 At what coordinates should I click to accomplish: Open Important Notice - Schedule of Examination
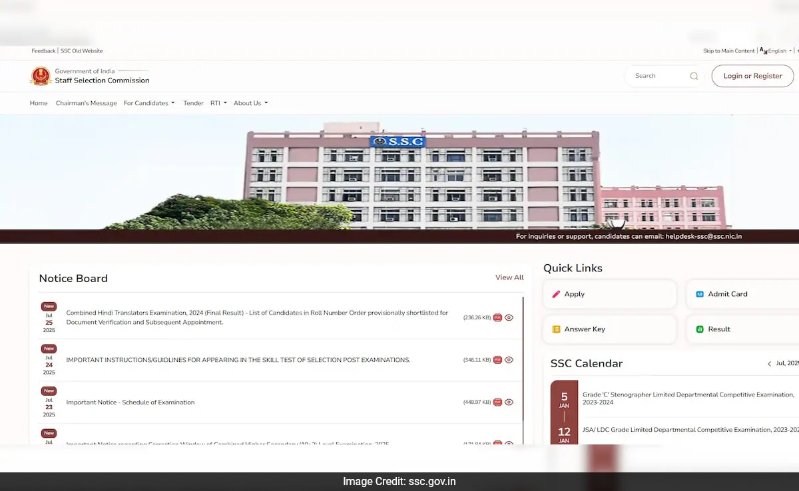pos(131,403)
